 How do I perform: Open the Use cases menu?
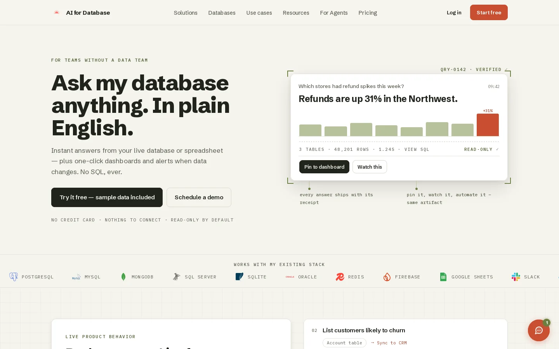259,13
